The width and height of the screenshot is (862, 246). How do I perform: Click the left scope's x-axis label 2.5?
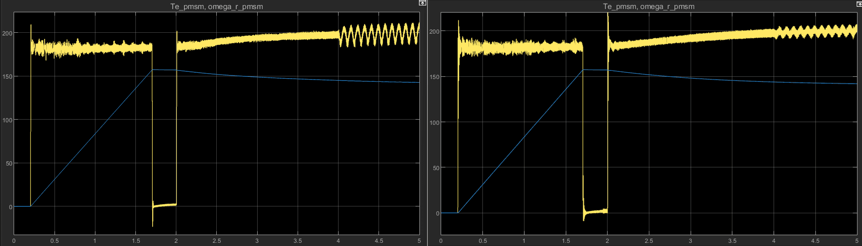point(217,241)
